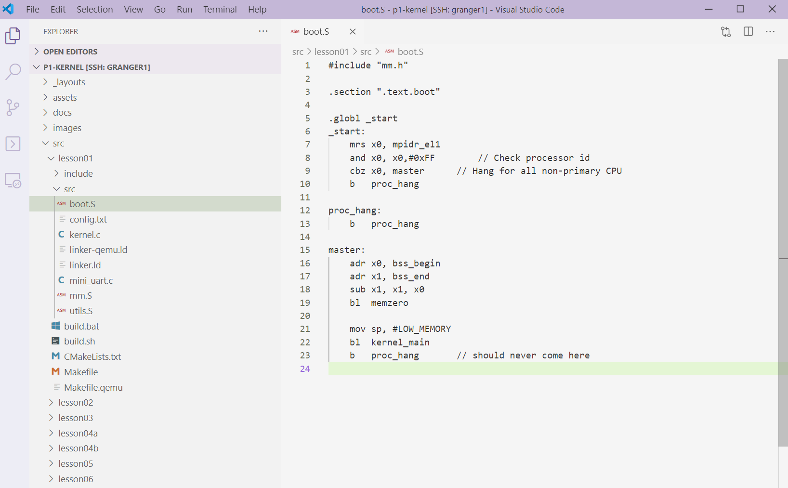Select the boot.S editor tab

(323, 31)
